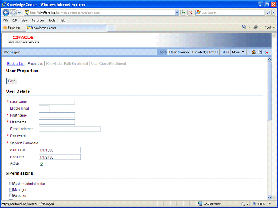Click the browser Home icon in command bar
Screen dimensions: 278x208
[244, 27]
